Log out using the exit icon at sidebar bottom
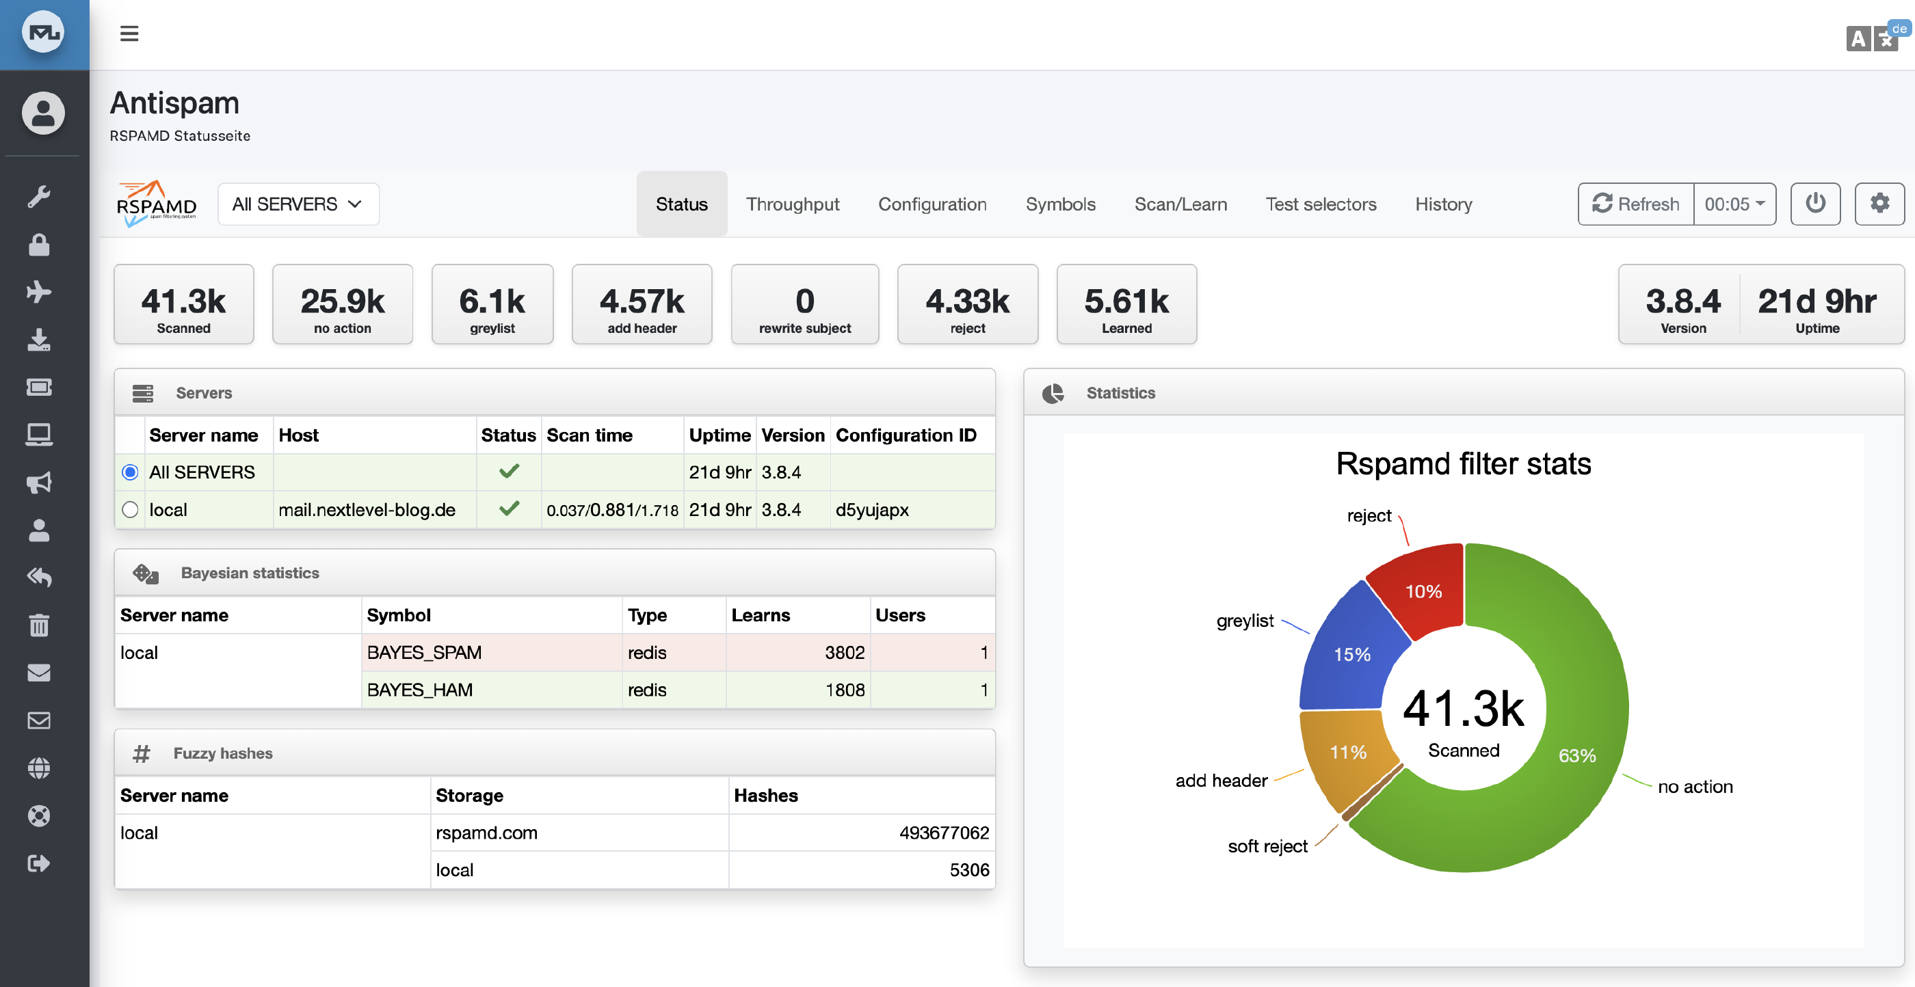 point(39,863)
